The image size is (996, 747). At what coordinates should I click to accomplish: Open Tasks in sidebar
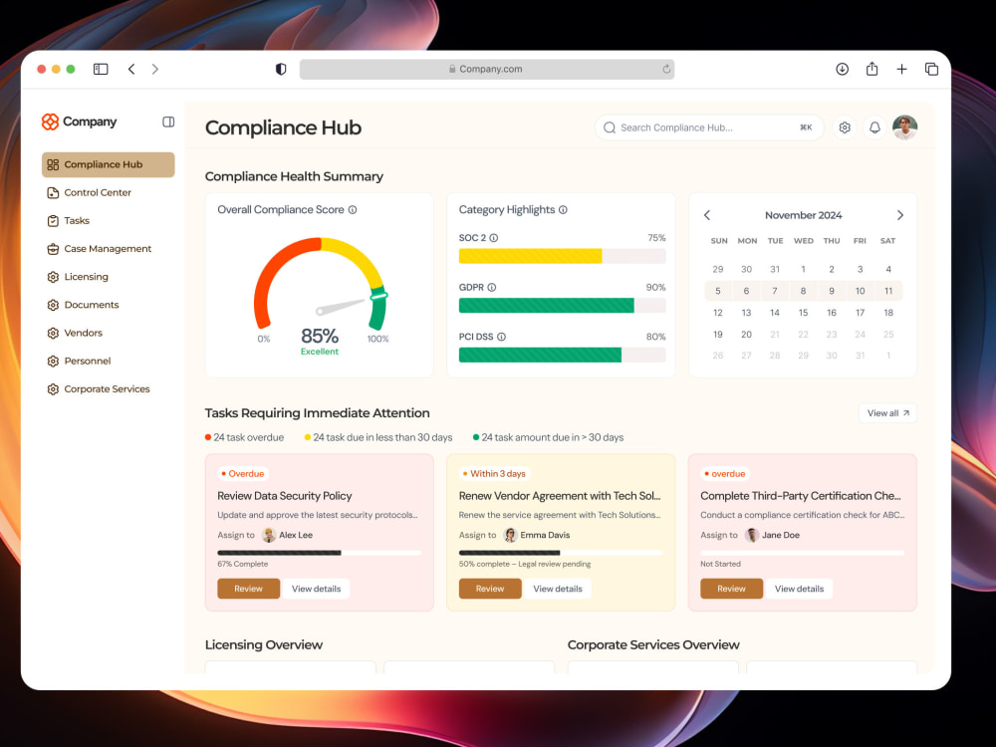[x=108, y=220]
